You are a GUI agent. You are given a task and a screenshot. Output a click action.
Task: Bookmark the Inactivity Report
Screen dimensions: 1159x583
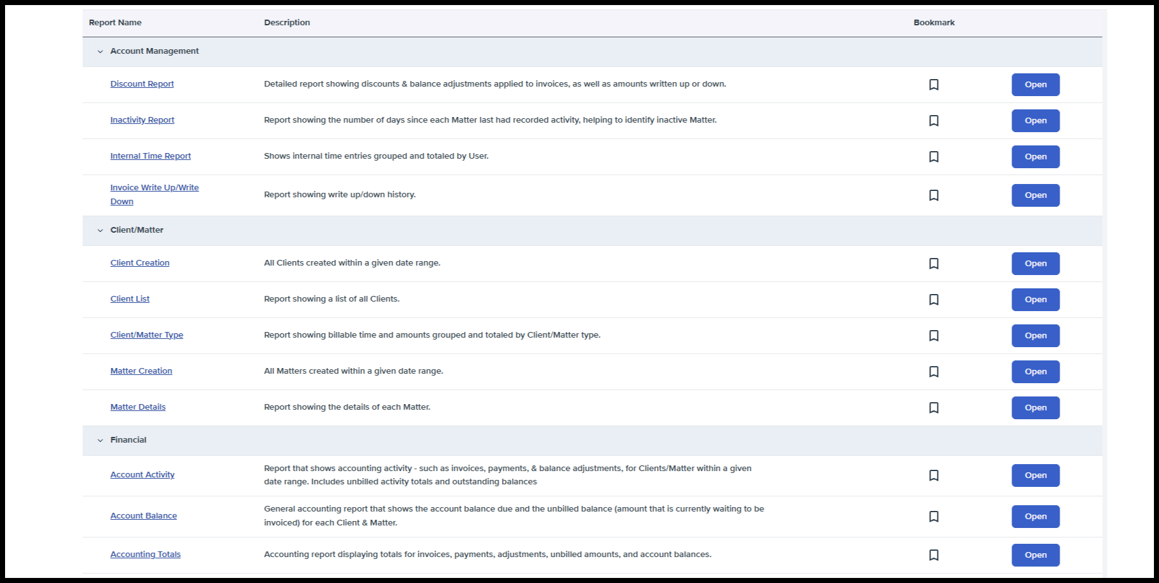(x=934, y=121)
